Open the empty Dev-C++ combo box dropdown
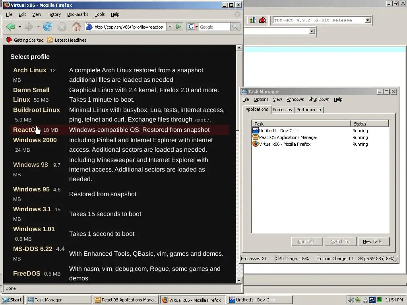Screen dimensions: 407x305 (x=312, y=31)
